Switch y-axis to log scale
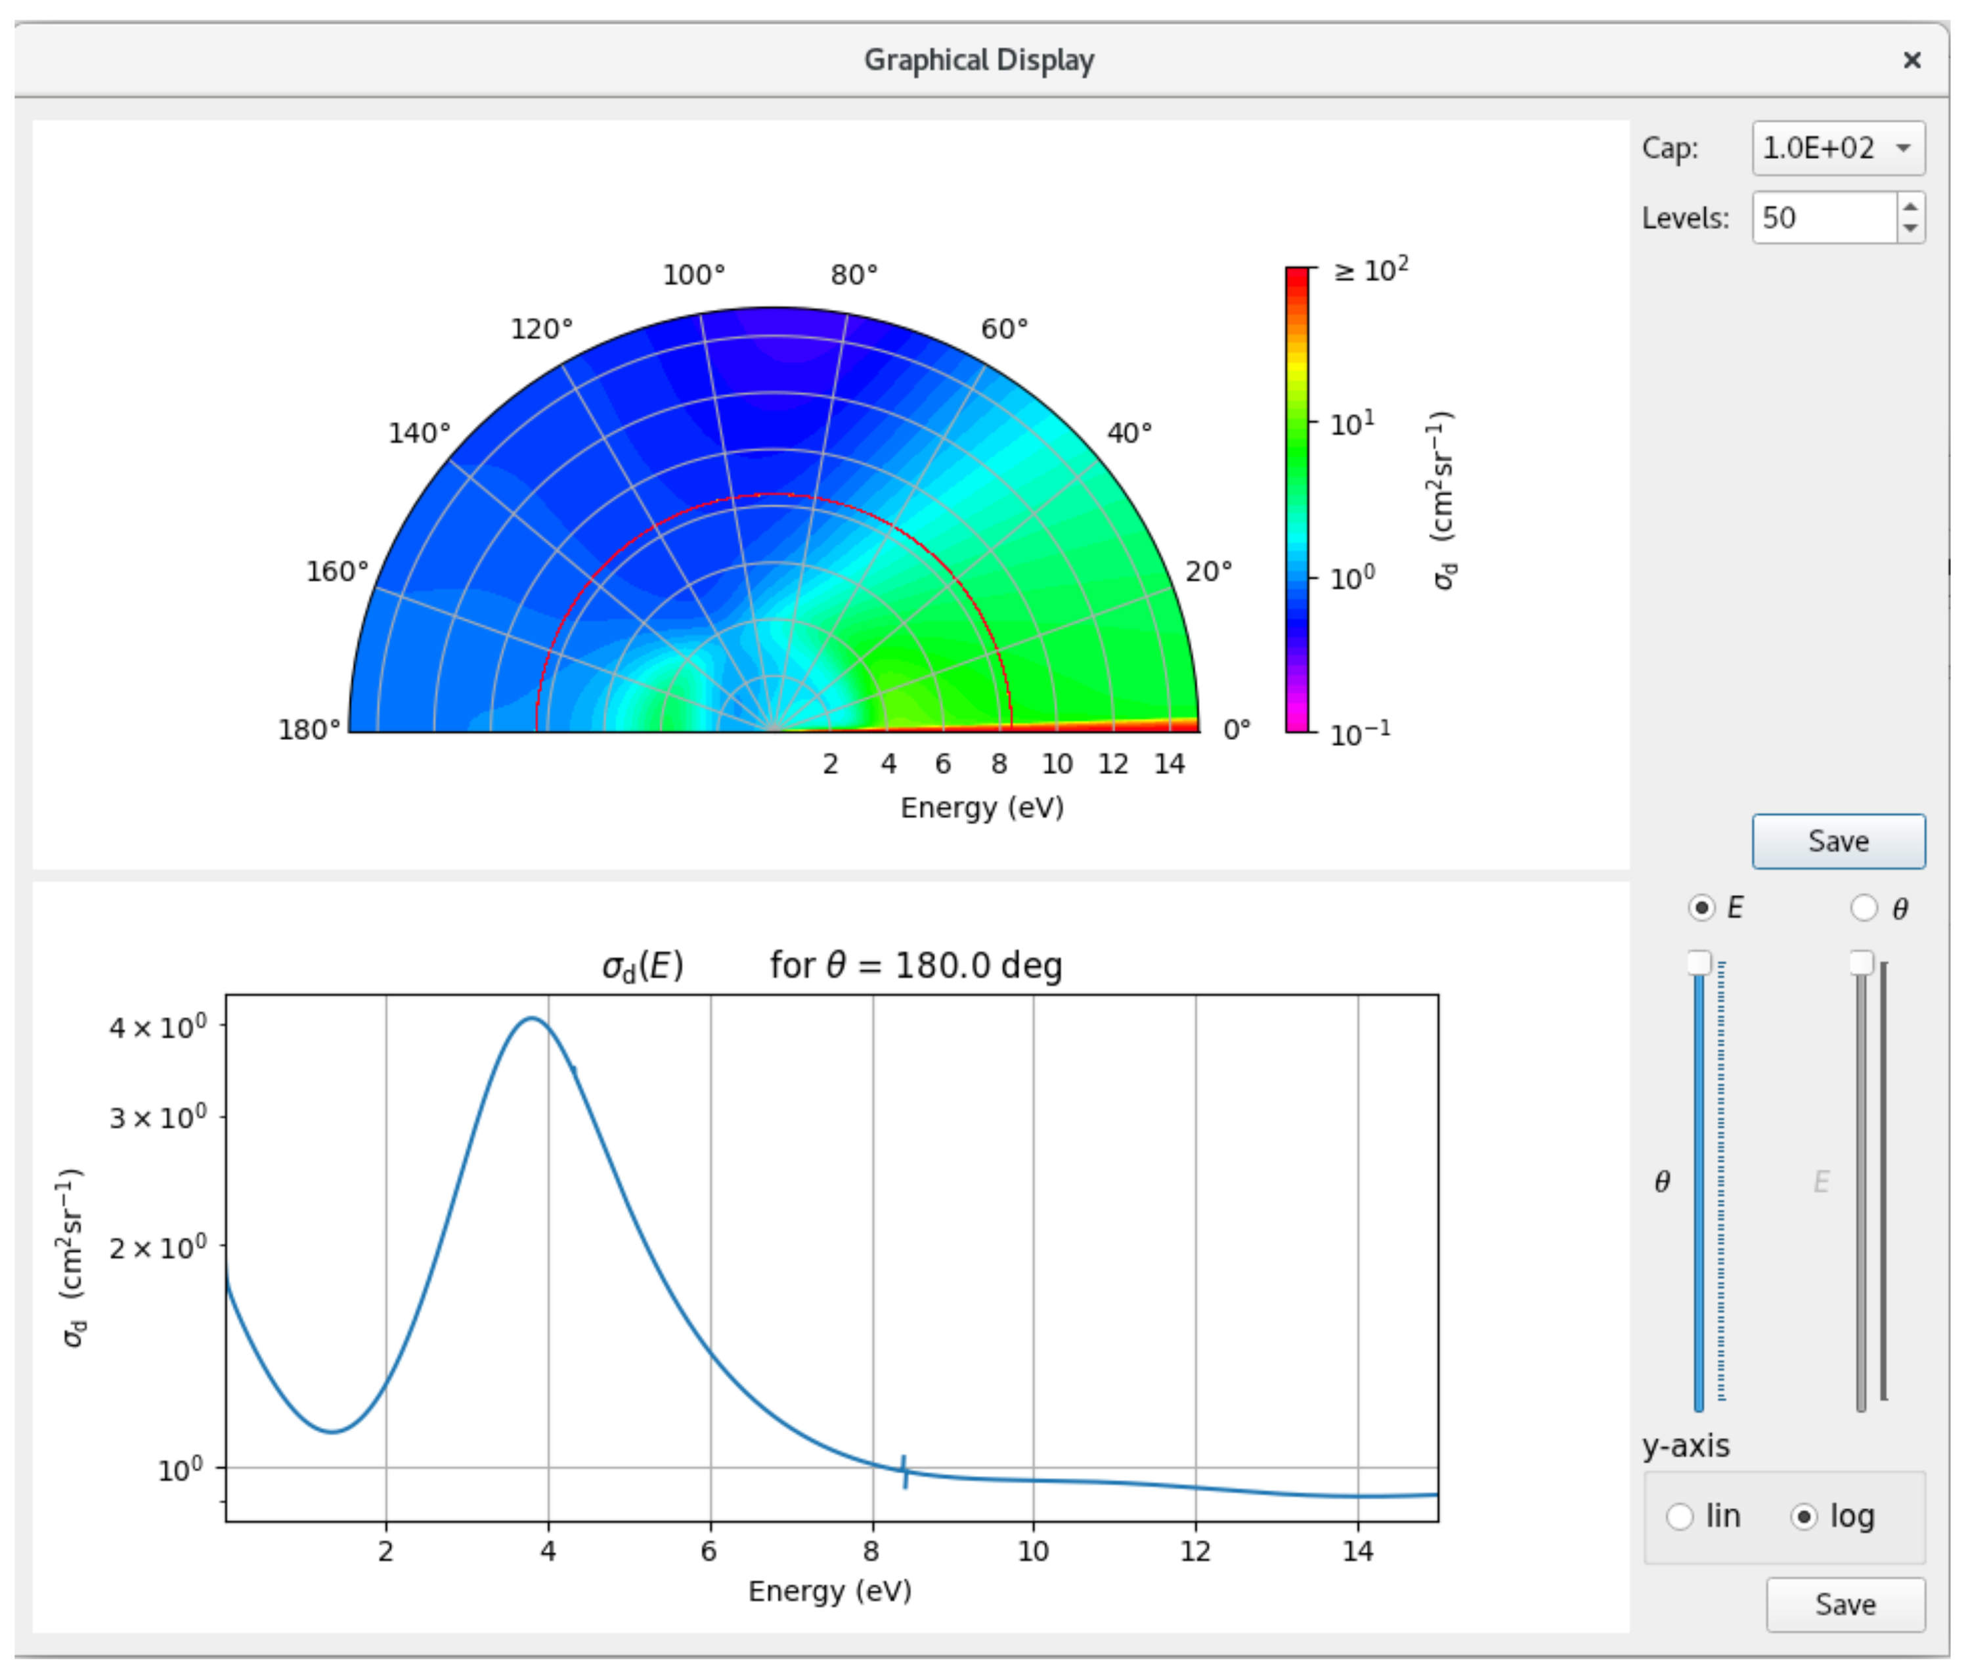Viewport: 1970px width, 1673px height. 1803,1517
